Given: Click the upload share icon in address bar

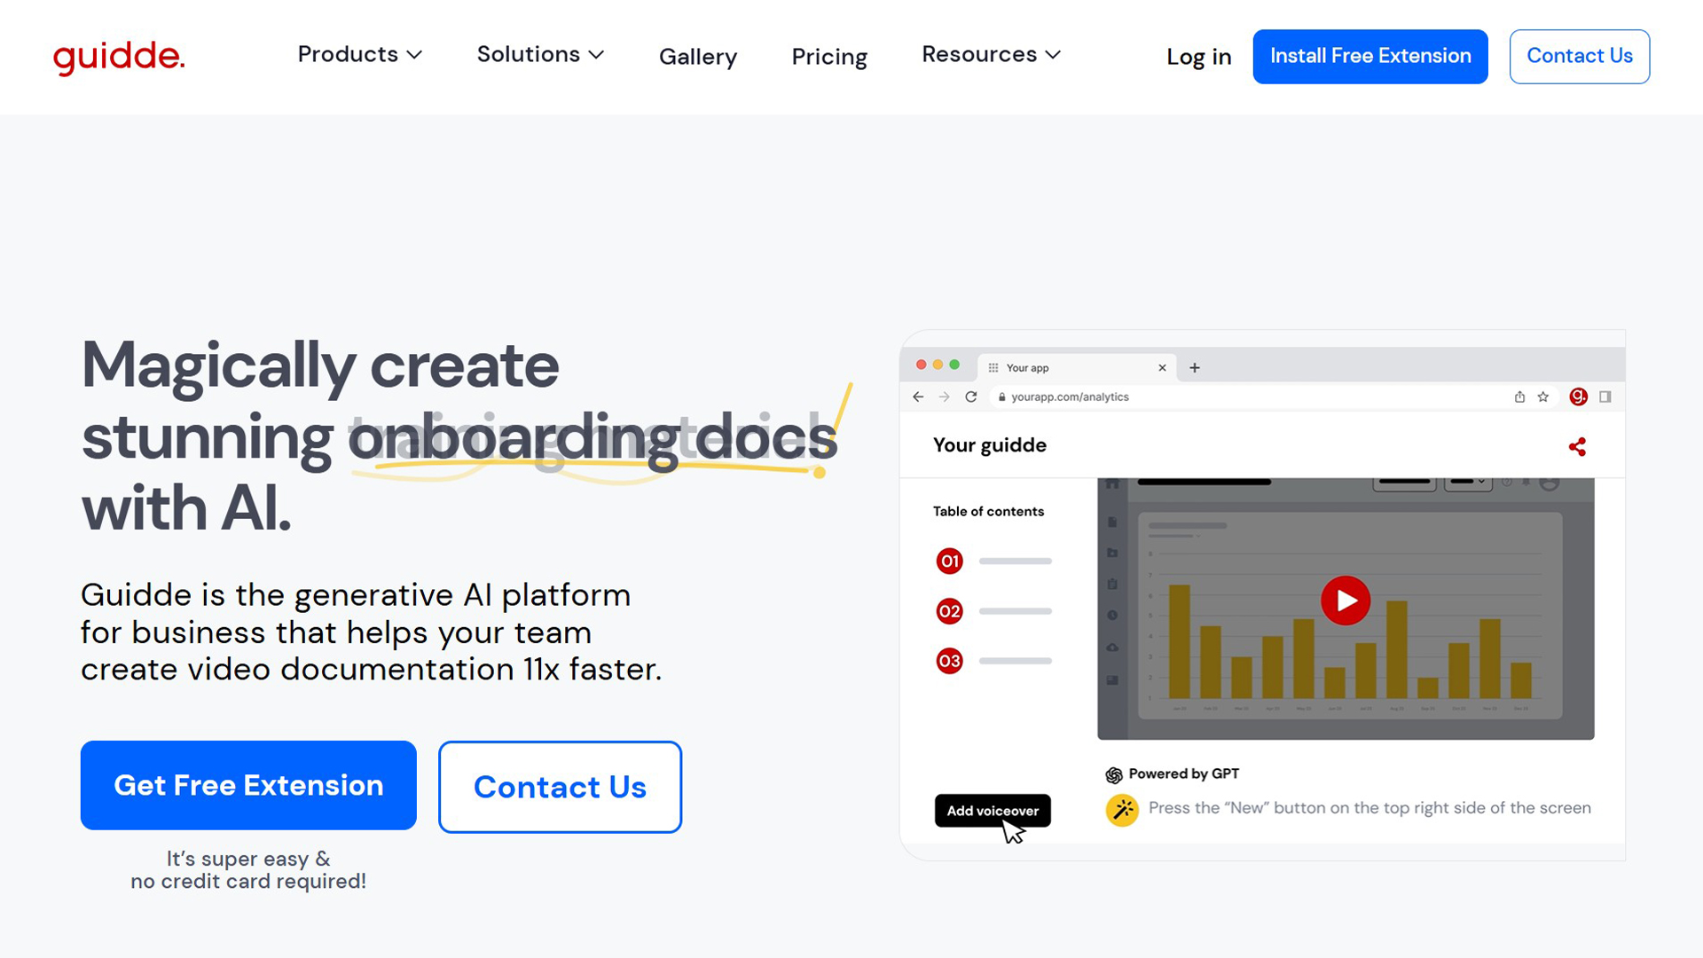Looking at the screenshot, I should tap(1519, 397).
